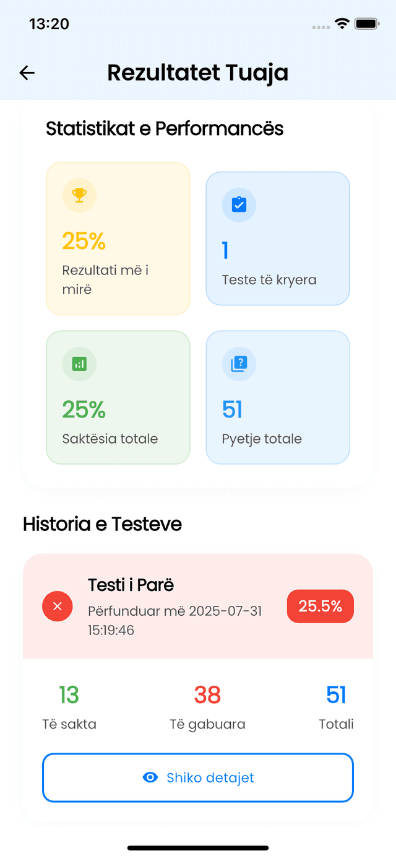Tap the clipboard checkmark icon
The image size is (396, 858).
239,204
